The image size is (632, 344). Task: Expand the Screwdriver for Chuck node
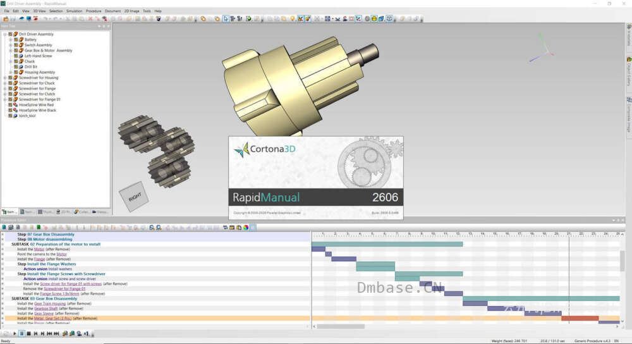(x=5, y=83)
